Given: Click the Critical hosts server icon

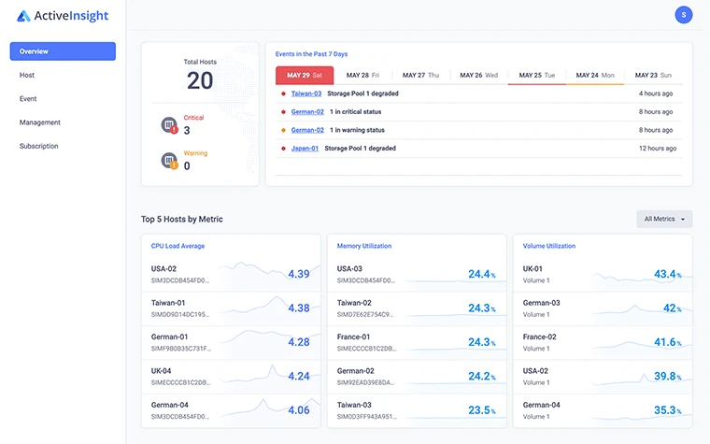Looking at the screenshot, I should tap(169, 125).
